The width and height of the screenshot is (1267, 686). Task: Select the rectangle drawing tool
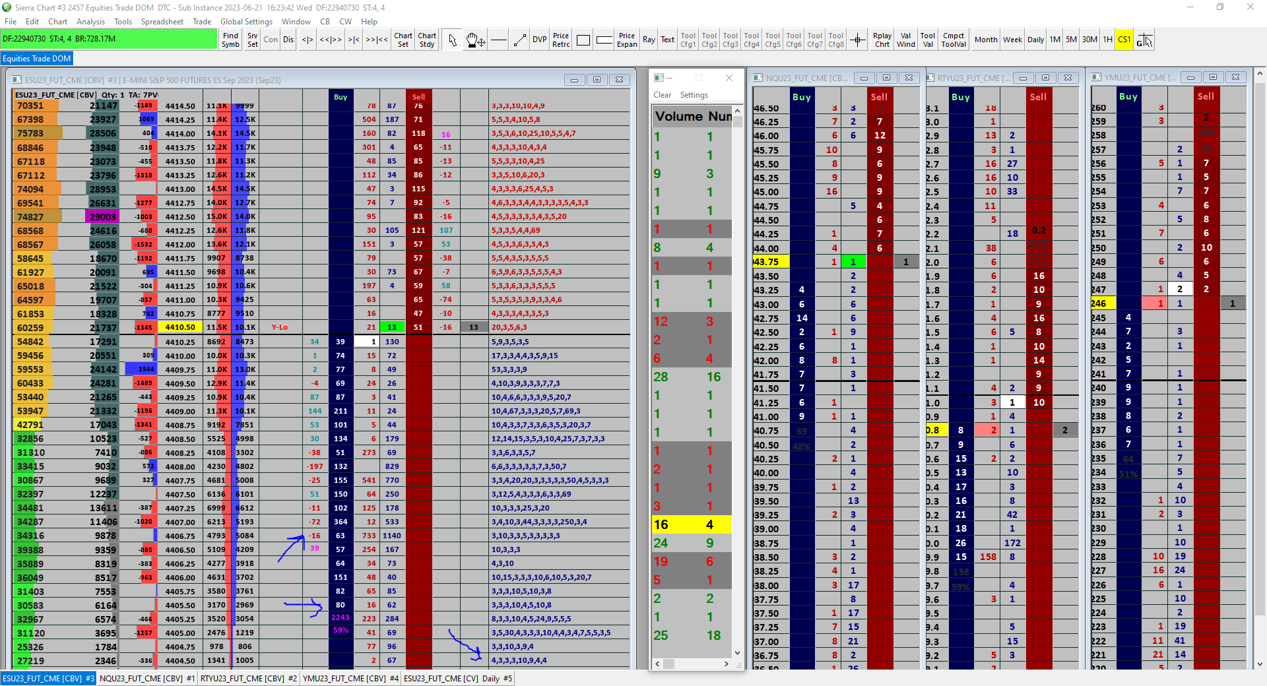pos(583,40)
